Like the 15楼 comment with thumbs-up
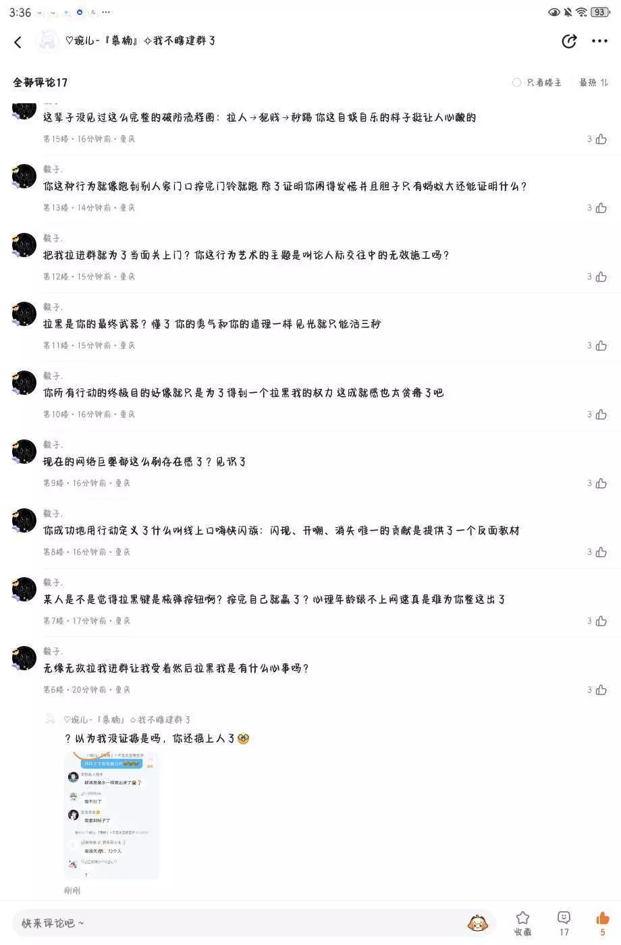The width and height of the screenshot is (621, 945). (601, 139)
